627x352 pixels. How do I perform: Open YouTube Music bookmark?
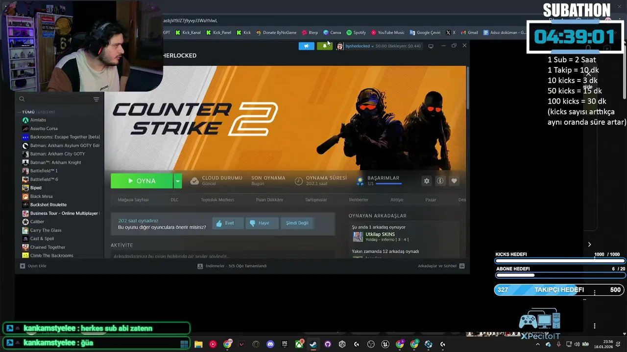point(387,33)
